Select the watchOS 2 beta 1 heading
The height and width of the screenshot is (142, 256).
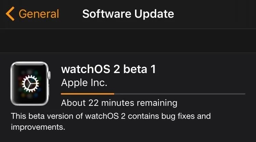click(x=108, y=69)
